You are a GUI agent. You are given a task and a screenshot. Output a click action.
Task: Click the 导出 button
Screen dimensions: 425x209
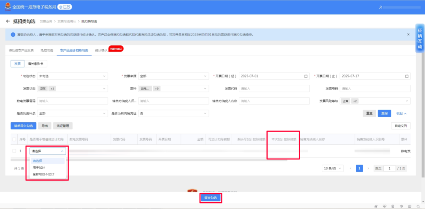(x=45, y=126)
